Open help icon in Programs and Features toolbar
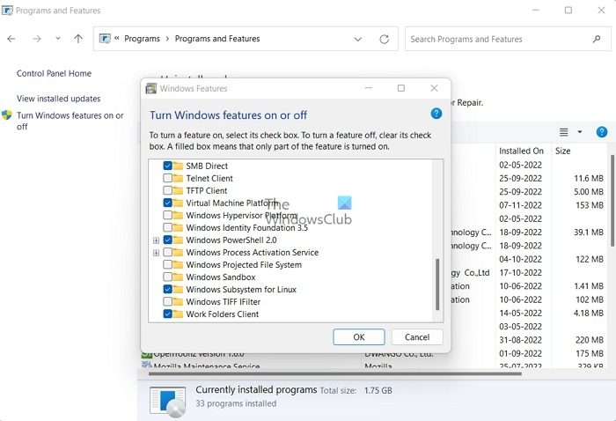Screen dimensions: 616x421 pos(601,132)
